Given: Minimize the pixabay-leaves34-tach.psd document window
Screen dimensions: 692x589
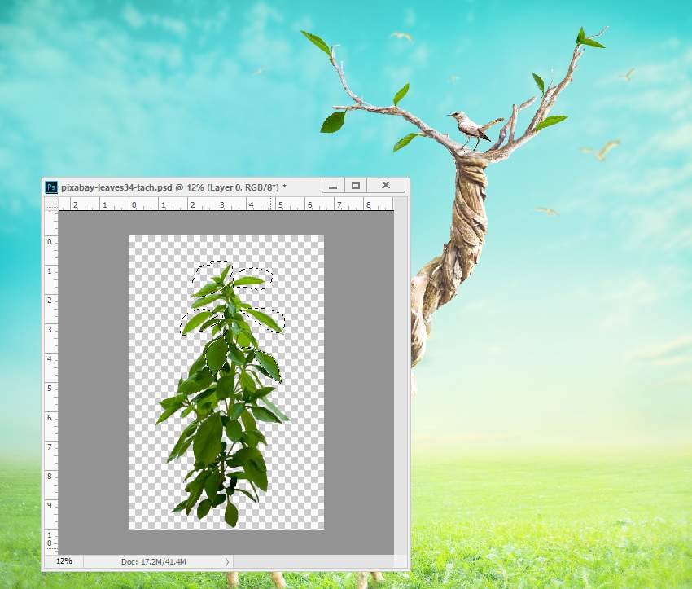Looking at the screenshot, I should tap(332, 185).
